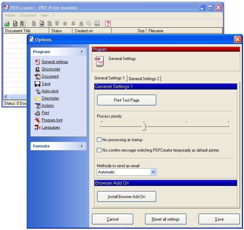The height and width of the screenshot is (230, 244).
Task: Enable the No processing at startup checkbox
Action: 99,140
